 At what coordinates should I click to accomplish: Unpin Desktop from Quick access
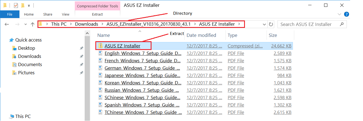coord(81,48)
